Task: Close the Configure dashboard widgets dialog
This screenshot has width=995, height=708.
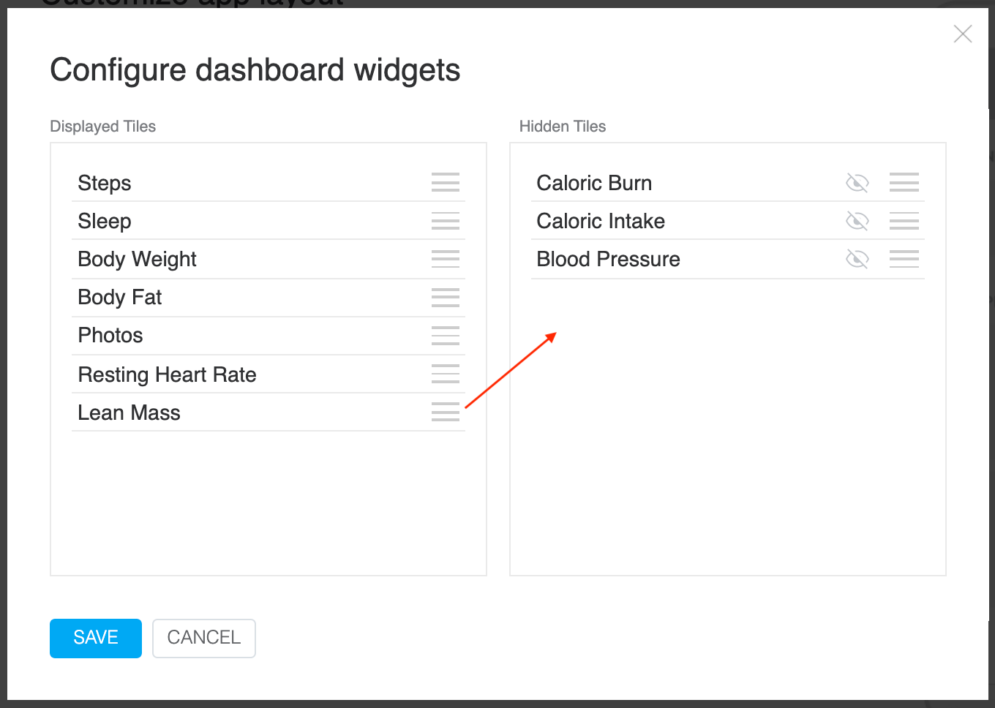Action: (x=963, y=34)
